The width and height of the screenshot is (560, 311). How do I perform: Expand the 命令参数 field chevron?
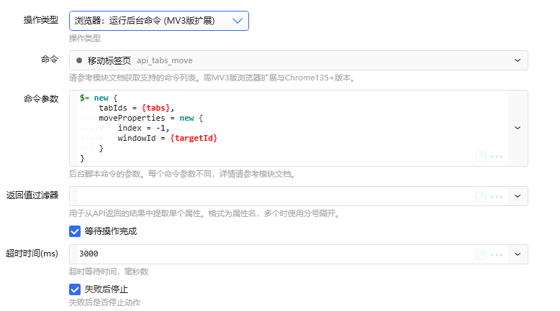pyautogui.click(x=517, y=128)
